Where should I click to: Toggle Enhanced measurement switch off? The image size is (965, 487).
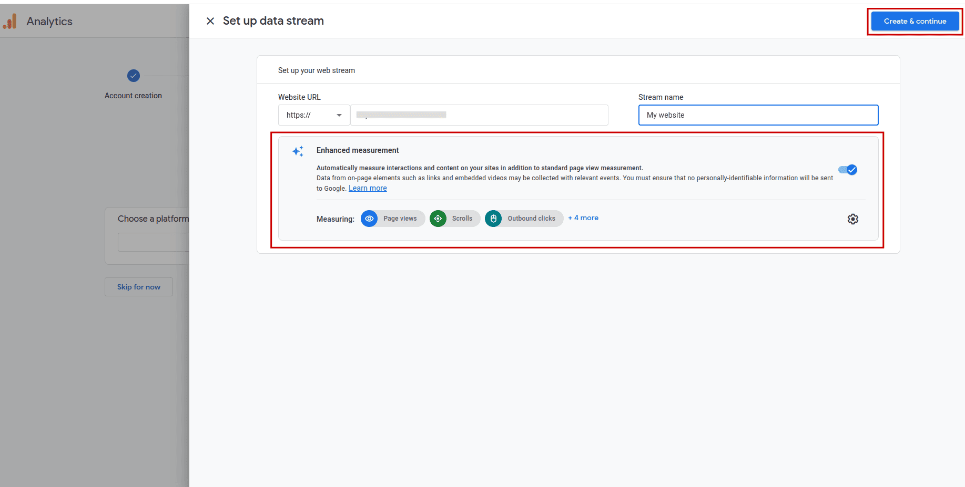848,170
